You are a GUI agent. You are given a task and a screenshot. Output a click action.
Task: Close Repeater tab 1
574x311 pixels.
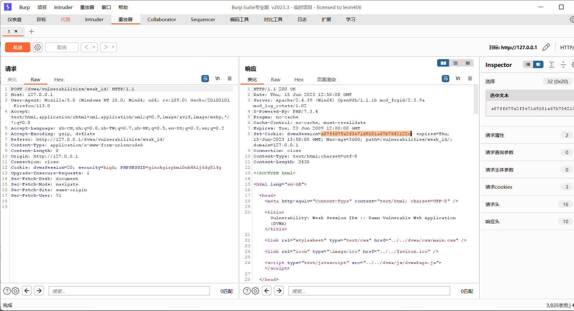pos(16,31)
